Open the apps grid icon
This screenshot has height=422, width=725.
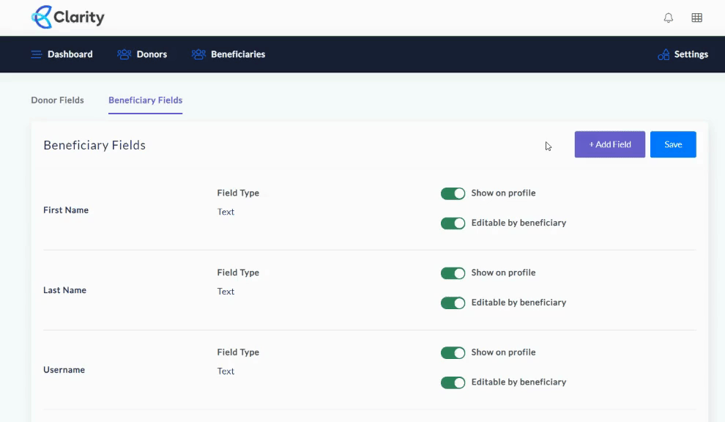tap(696, 18)
